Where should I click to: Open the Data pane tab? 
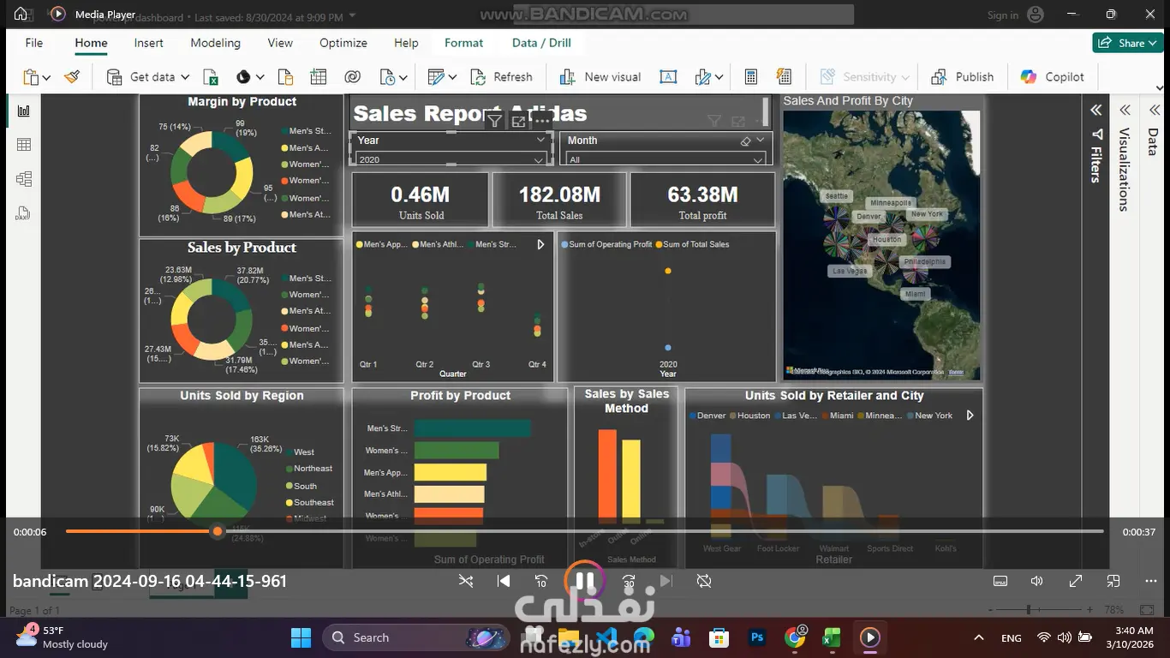(1153, 141)
